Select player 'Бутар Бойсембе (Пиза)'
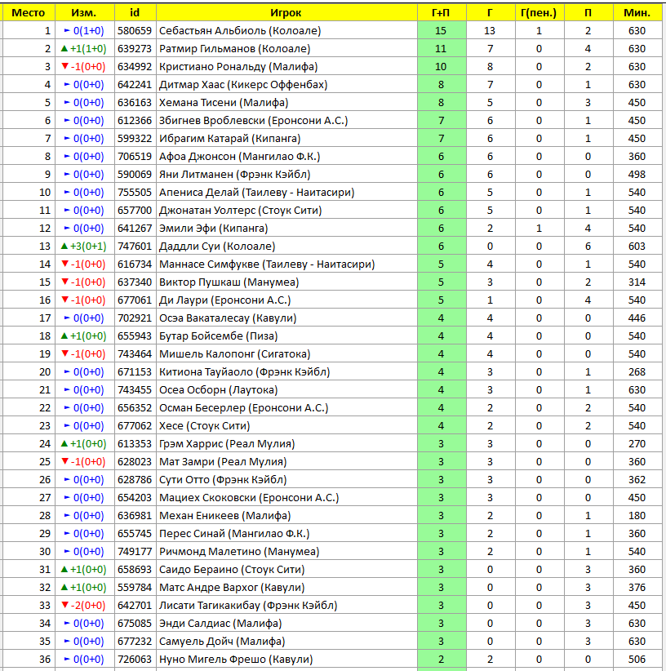This screenshot has width=666, height=671. click(219, 336)
